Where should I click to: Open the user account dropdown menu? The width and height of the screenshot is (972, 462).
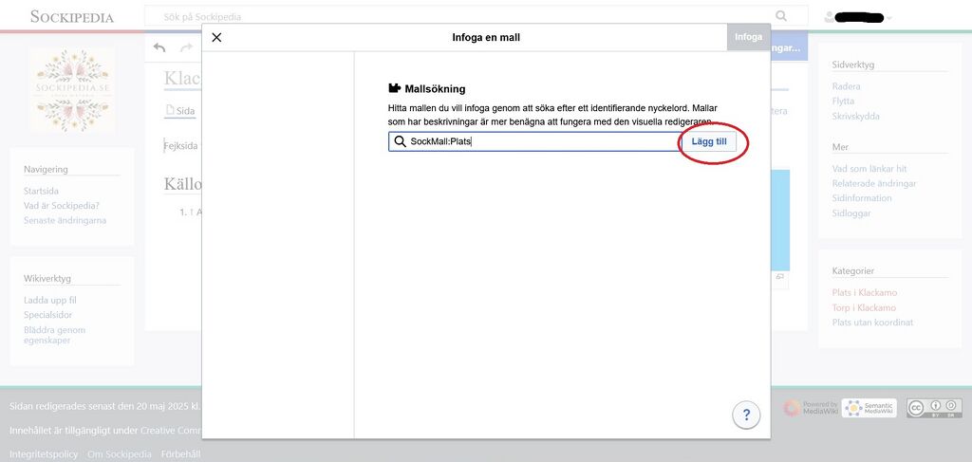click(858, 17)
